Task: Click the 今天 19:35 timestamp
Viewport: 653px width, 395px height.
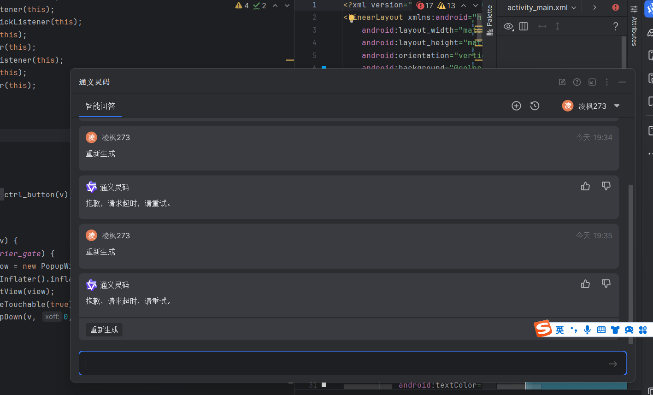Action: click(594, 236)
